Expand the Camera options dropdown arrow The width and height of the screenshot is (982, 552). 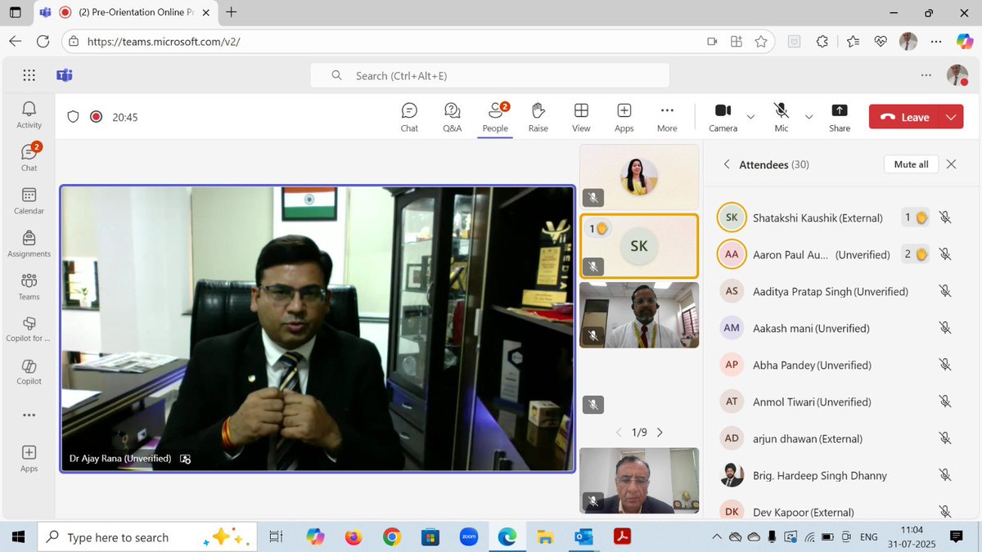pyautogui.click(x=750, y=117)
